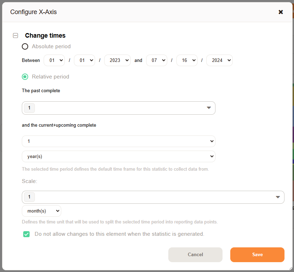
Task: Open the month(s) scale unit dropdown
Action: point(42,211)
